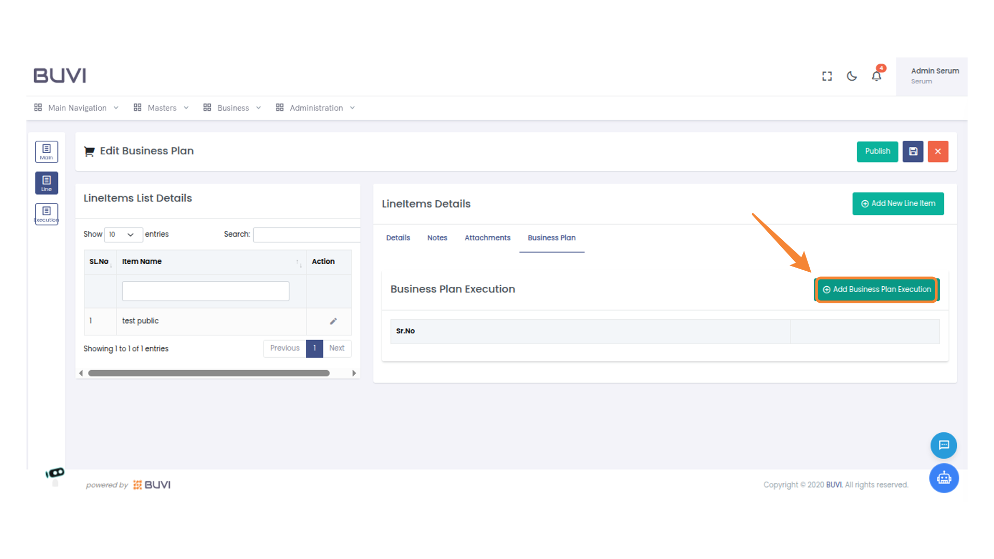
Task: Click the save disk icon button
Action: click(x=913, y=152)
